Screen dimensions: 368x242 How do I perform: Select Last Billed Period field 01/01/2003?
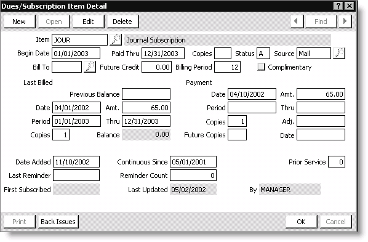pos(76,121)
